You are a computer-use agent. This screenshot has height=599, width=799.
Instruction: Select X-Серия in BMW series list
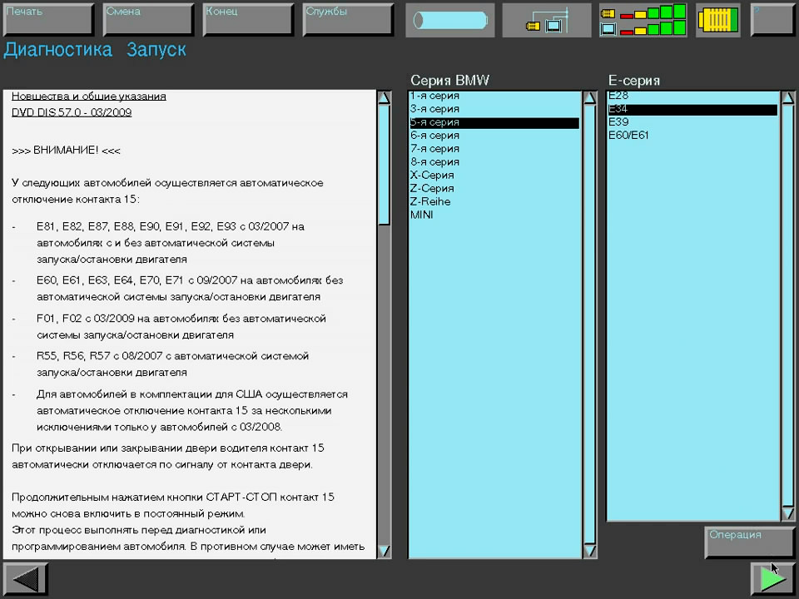pos(494,176)
